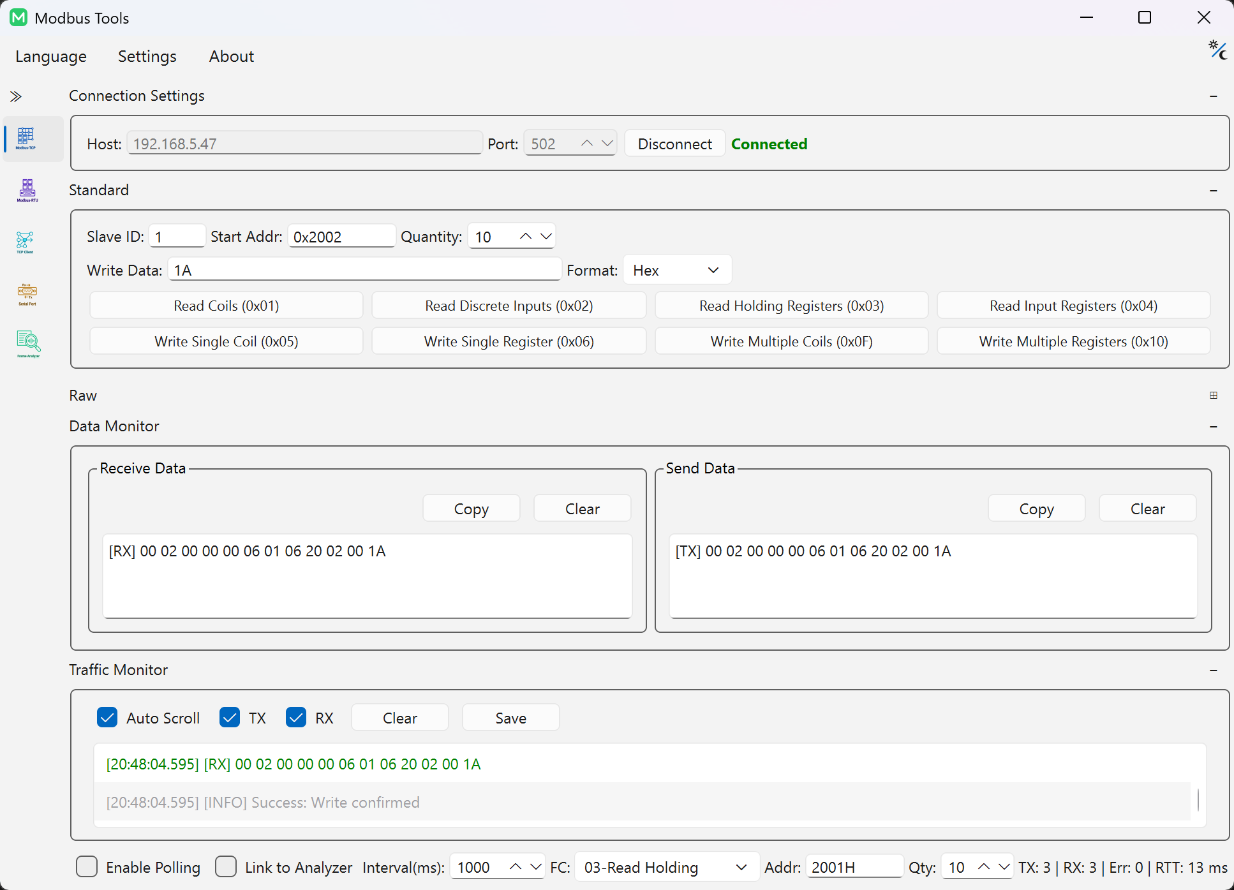Click the Port number field
The image size is (1234, 890).
(551, 144)
